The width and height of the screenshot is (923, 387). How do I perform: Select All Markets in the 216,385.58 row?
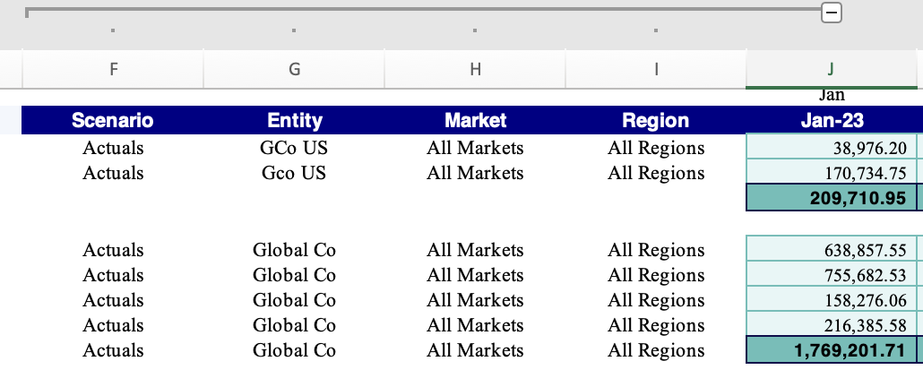click(475, 325)
